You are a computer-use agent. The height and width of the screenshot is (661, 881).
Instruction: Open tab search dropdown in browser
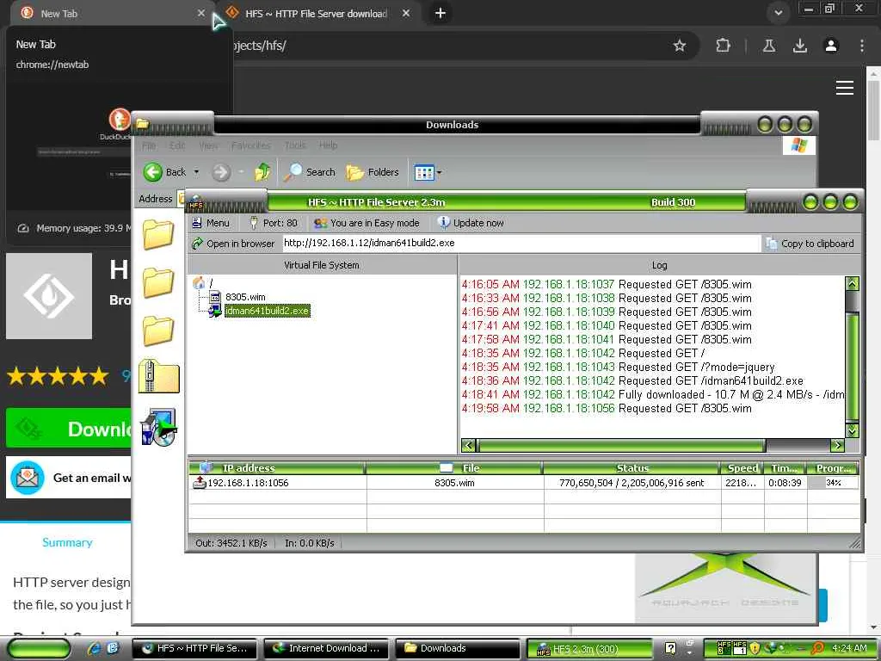pos(778,13)
